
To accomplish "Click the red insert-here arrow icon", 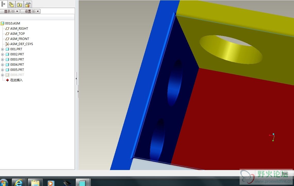I will tap(7, 80).
